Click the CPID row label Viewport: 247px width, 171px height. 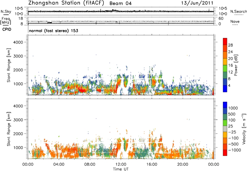(7, 29)
